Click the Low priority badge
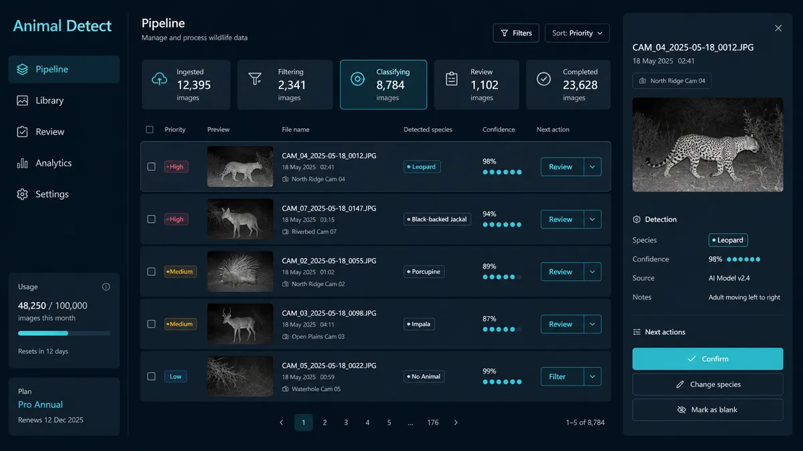 pyautogui.click(x=175, y=376)
